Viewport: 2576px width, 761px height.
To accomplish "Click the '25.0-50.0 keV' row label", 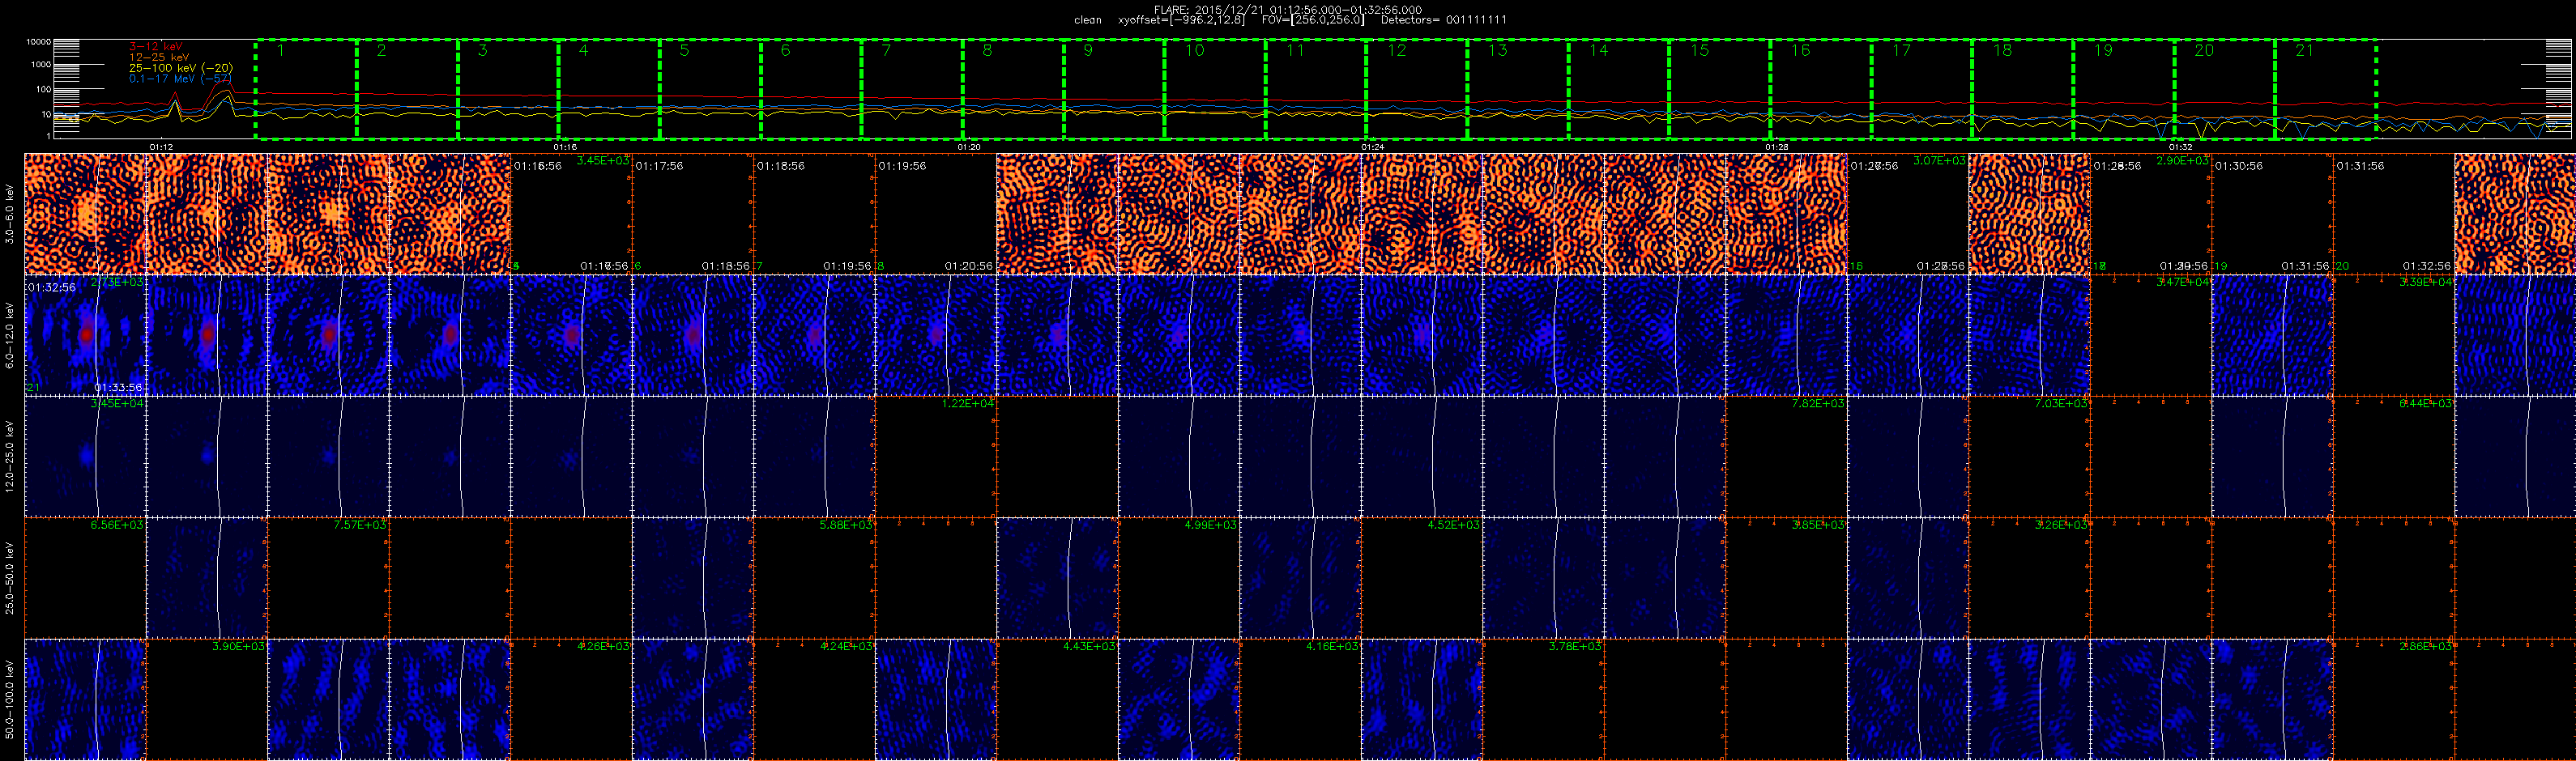I will point(10,577).
